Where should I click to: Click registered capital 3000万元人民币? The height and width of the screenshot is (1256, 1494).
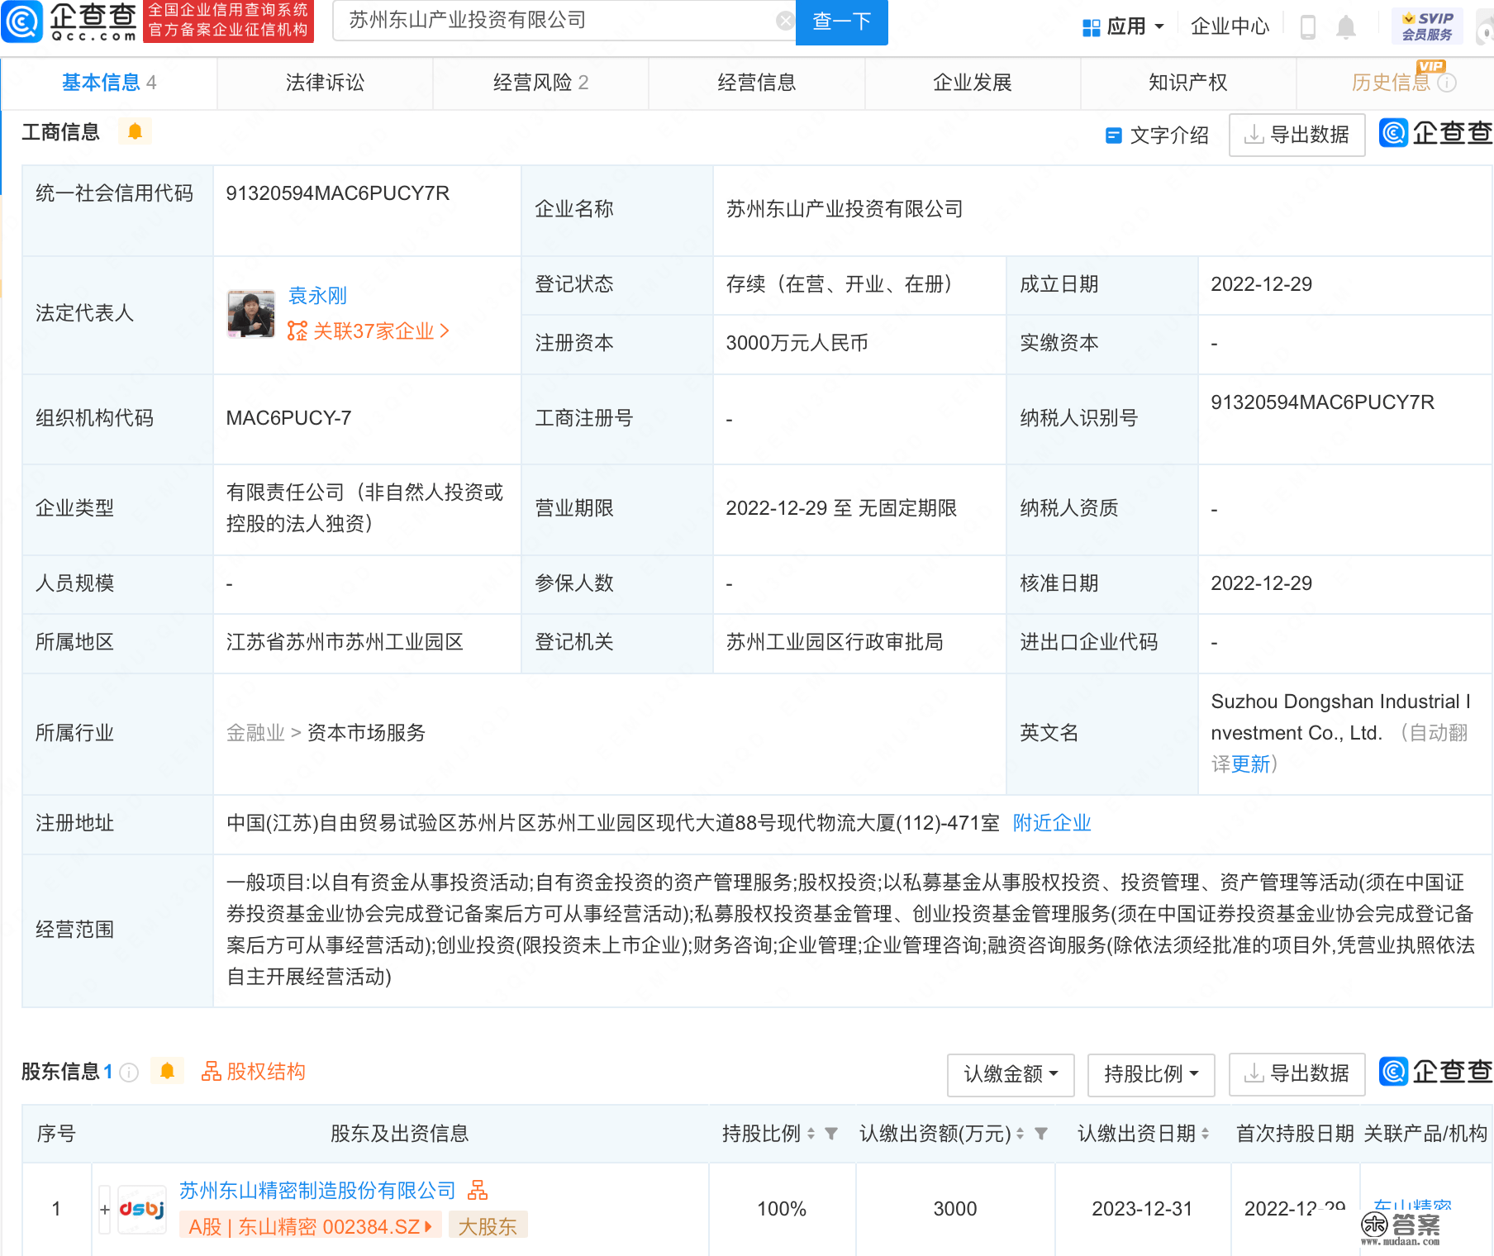797,343
